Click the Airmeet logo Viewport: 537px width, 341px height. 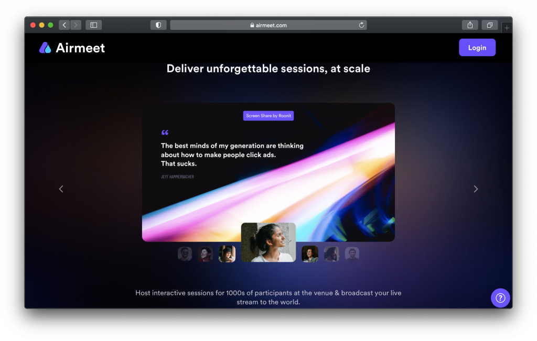pos(72,48)
